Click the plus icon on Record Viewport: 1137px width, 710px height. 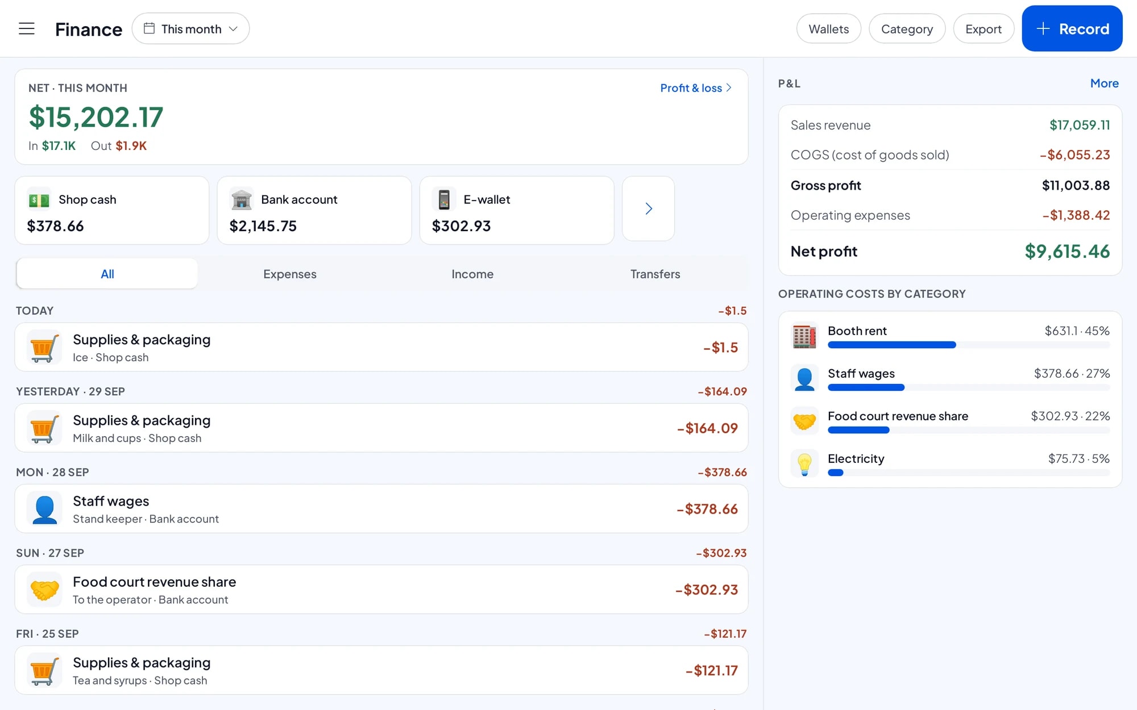click(x=1043, y=29)
